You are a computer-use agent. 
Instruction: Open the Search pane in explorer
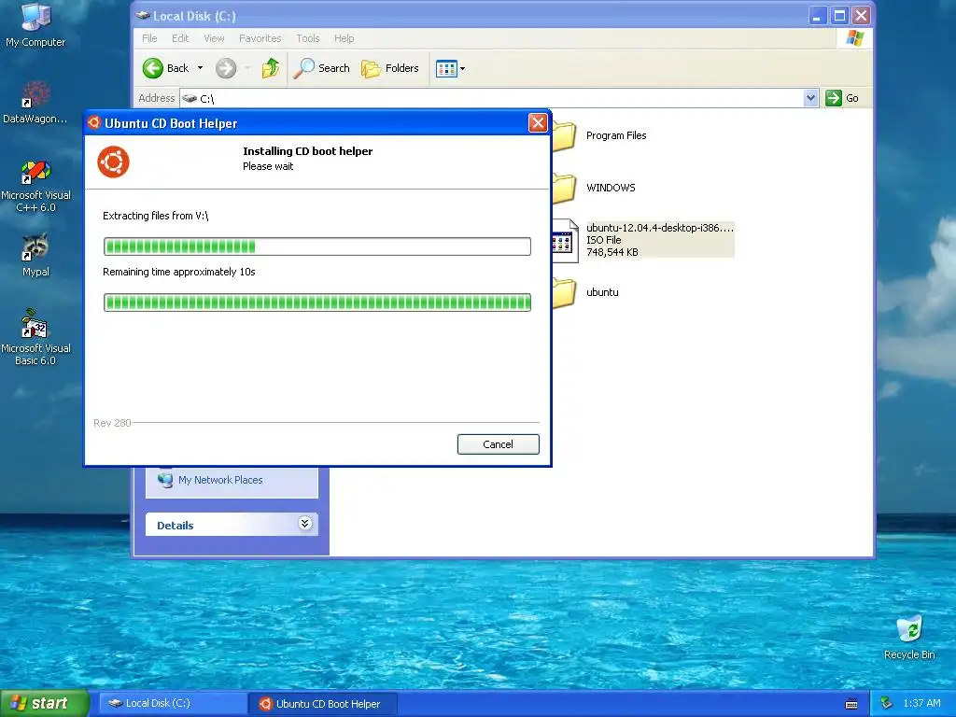tap(321, 68)
